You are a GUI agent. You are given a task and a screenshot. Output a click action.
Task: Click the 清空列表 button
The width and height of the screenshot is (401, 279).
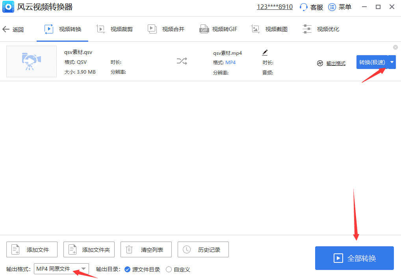(x=146, y=249)
